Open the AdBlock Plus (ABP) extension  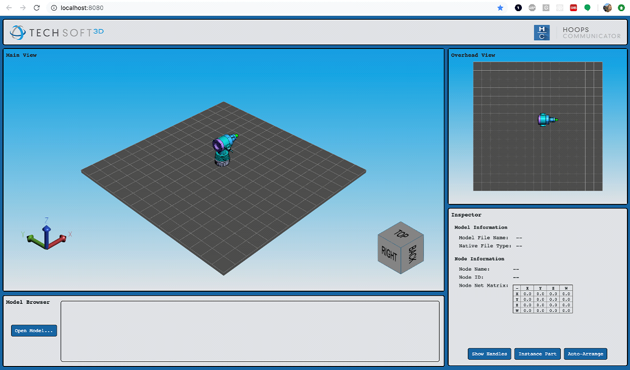point(532,8)
